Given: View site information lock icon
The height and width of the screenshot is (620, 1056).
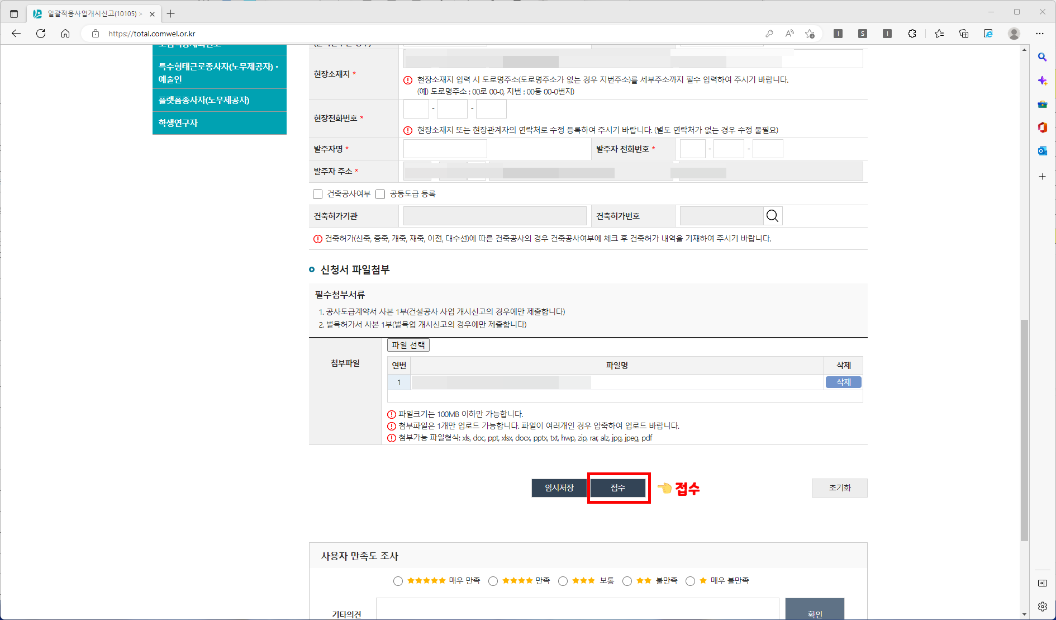Looking at the screenshot, I should (96, 34).
